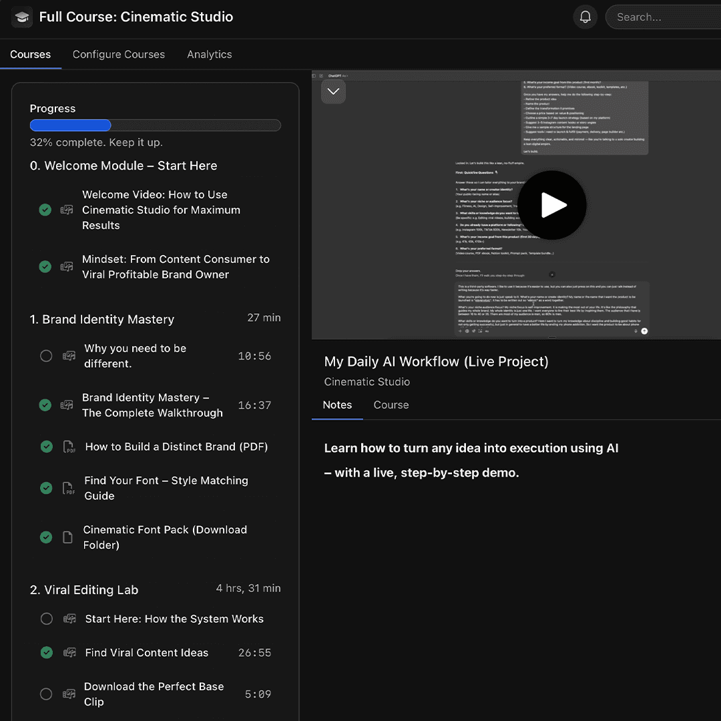Click the file icon beside Cinematic Font Pack
721x721 pixels.
69,537
